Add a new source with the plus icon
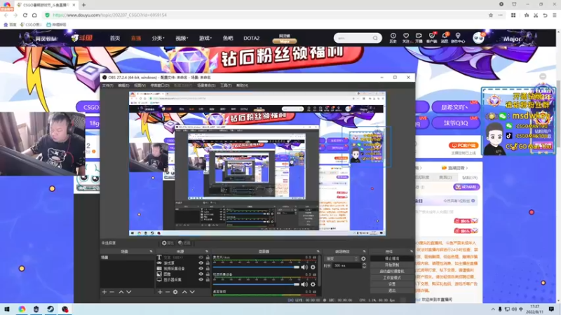 click(x=160, y=292)
